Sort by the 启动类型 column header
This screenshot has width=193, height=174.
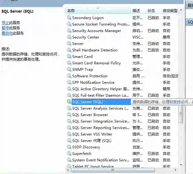pyautogui.click(x=170, y=11)
